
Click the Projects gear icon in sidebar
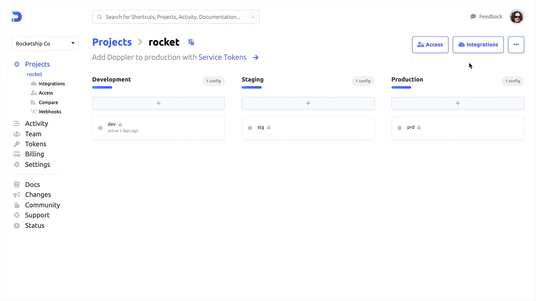17,64
